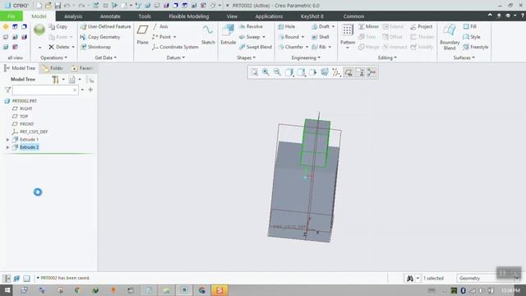Open the Editing group dropdown

[x=387, y=58]
